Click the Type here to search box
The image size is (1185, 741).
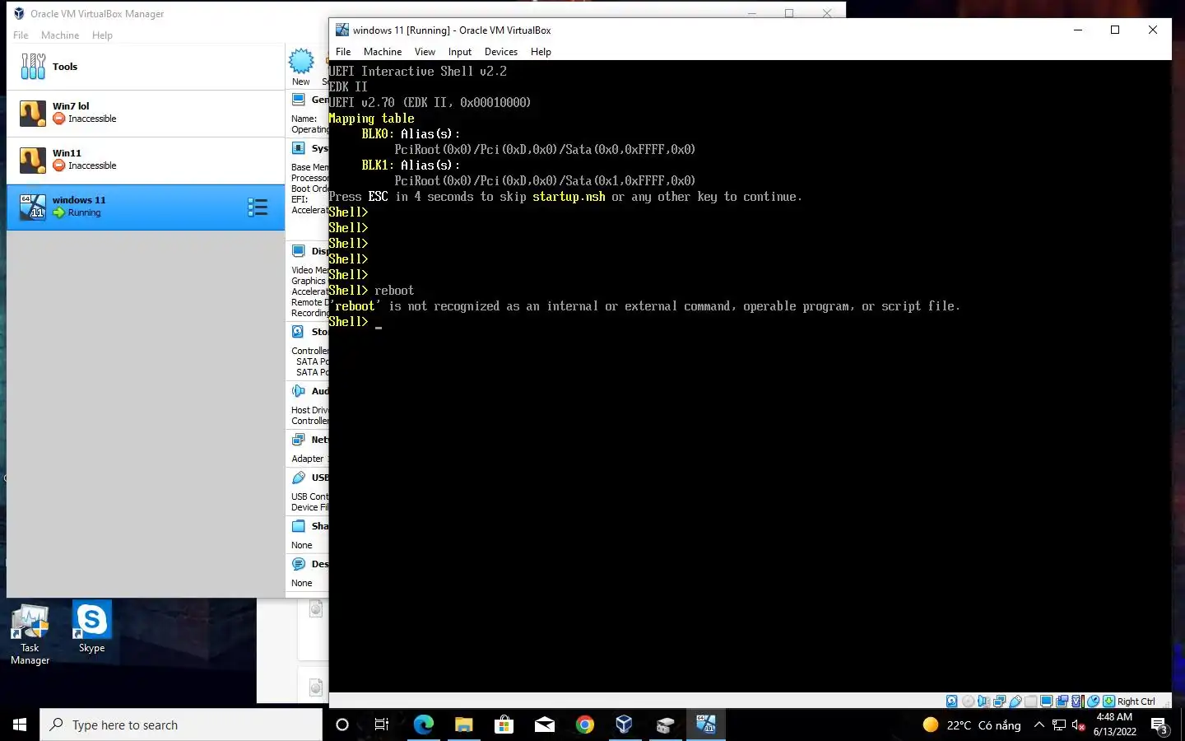pos(181,725)
